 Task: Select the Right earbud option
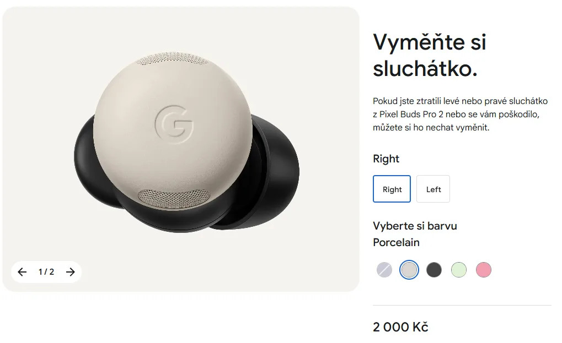point(392,189)
